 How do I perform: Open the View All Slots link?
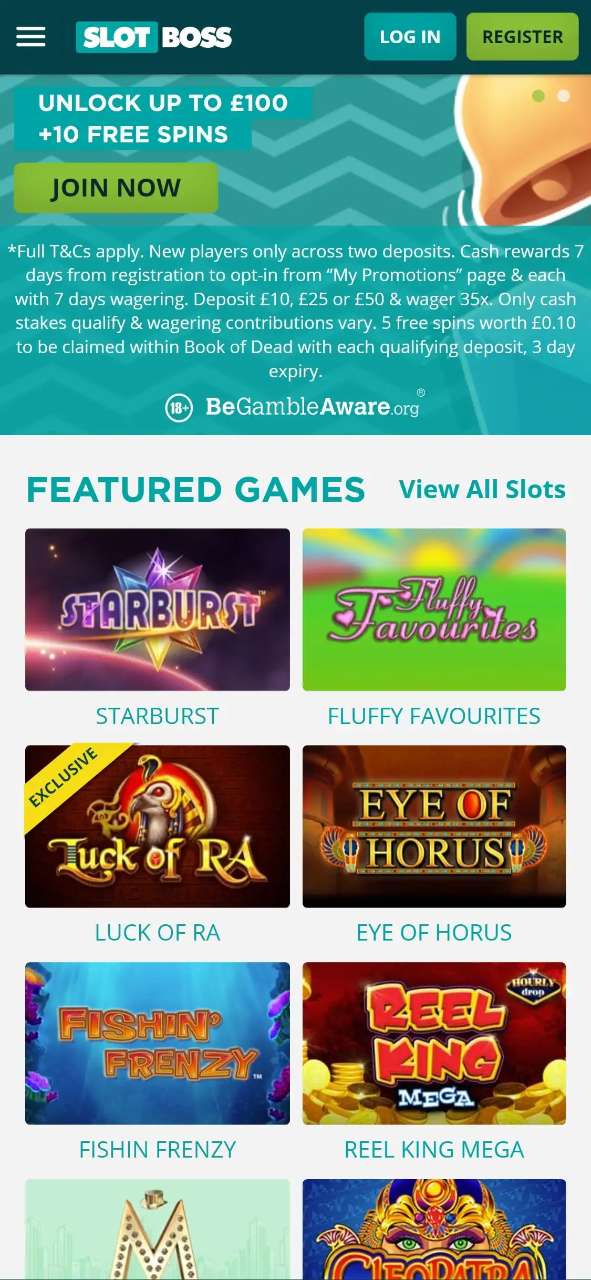482,489
